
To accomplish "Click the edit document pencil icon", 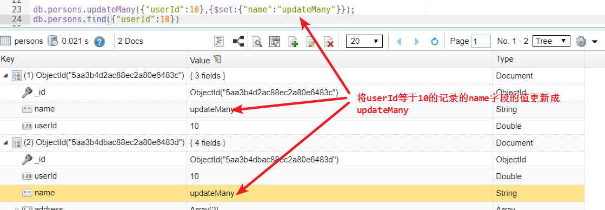I will [x=310, y=42].
